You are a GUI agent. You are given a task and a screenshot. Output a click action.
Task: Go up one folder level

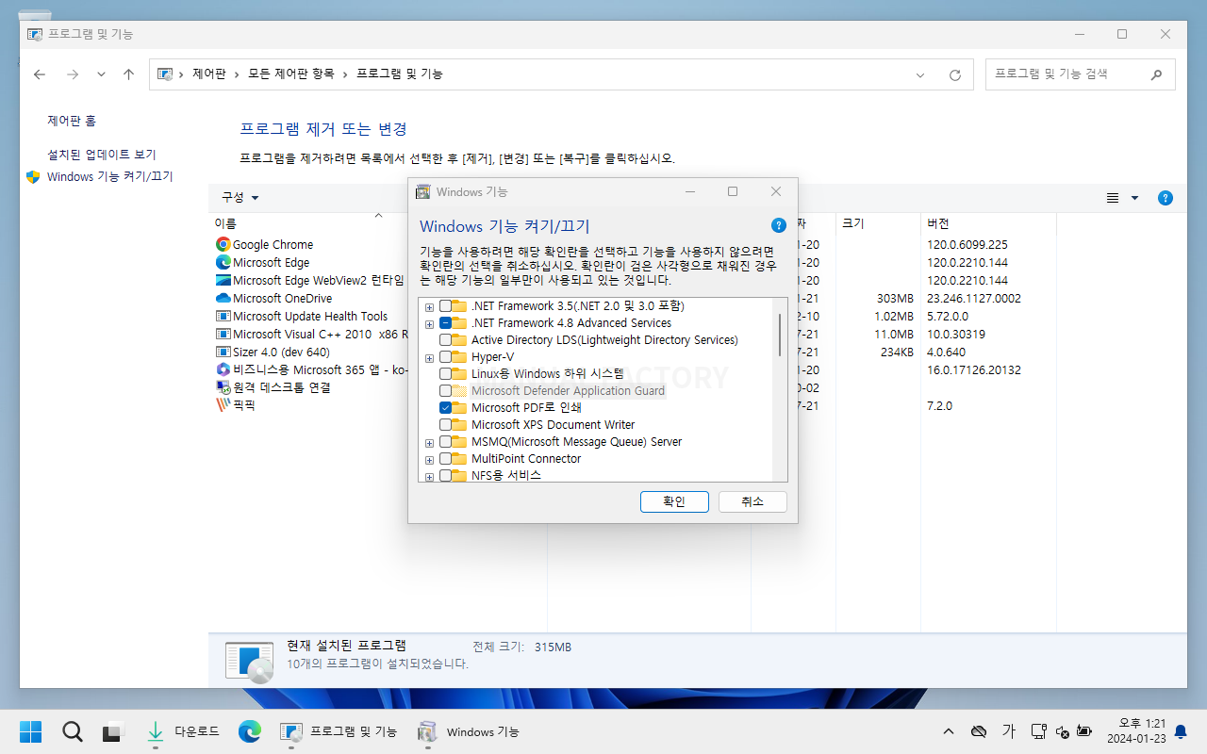[x=128, y=74]
